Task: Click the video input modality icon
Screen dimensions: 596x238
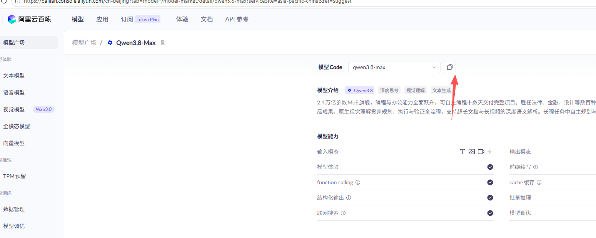Action: point(481,152)
